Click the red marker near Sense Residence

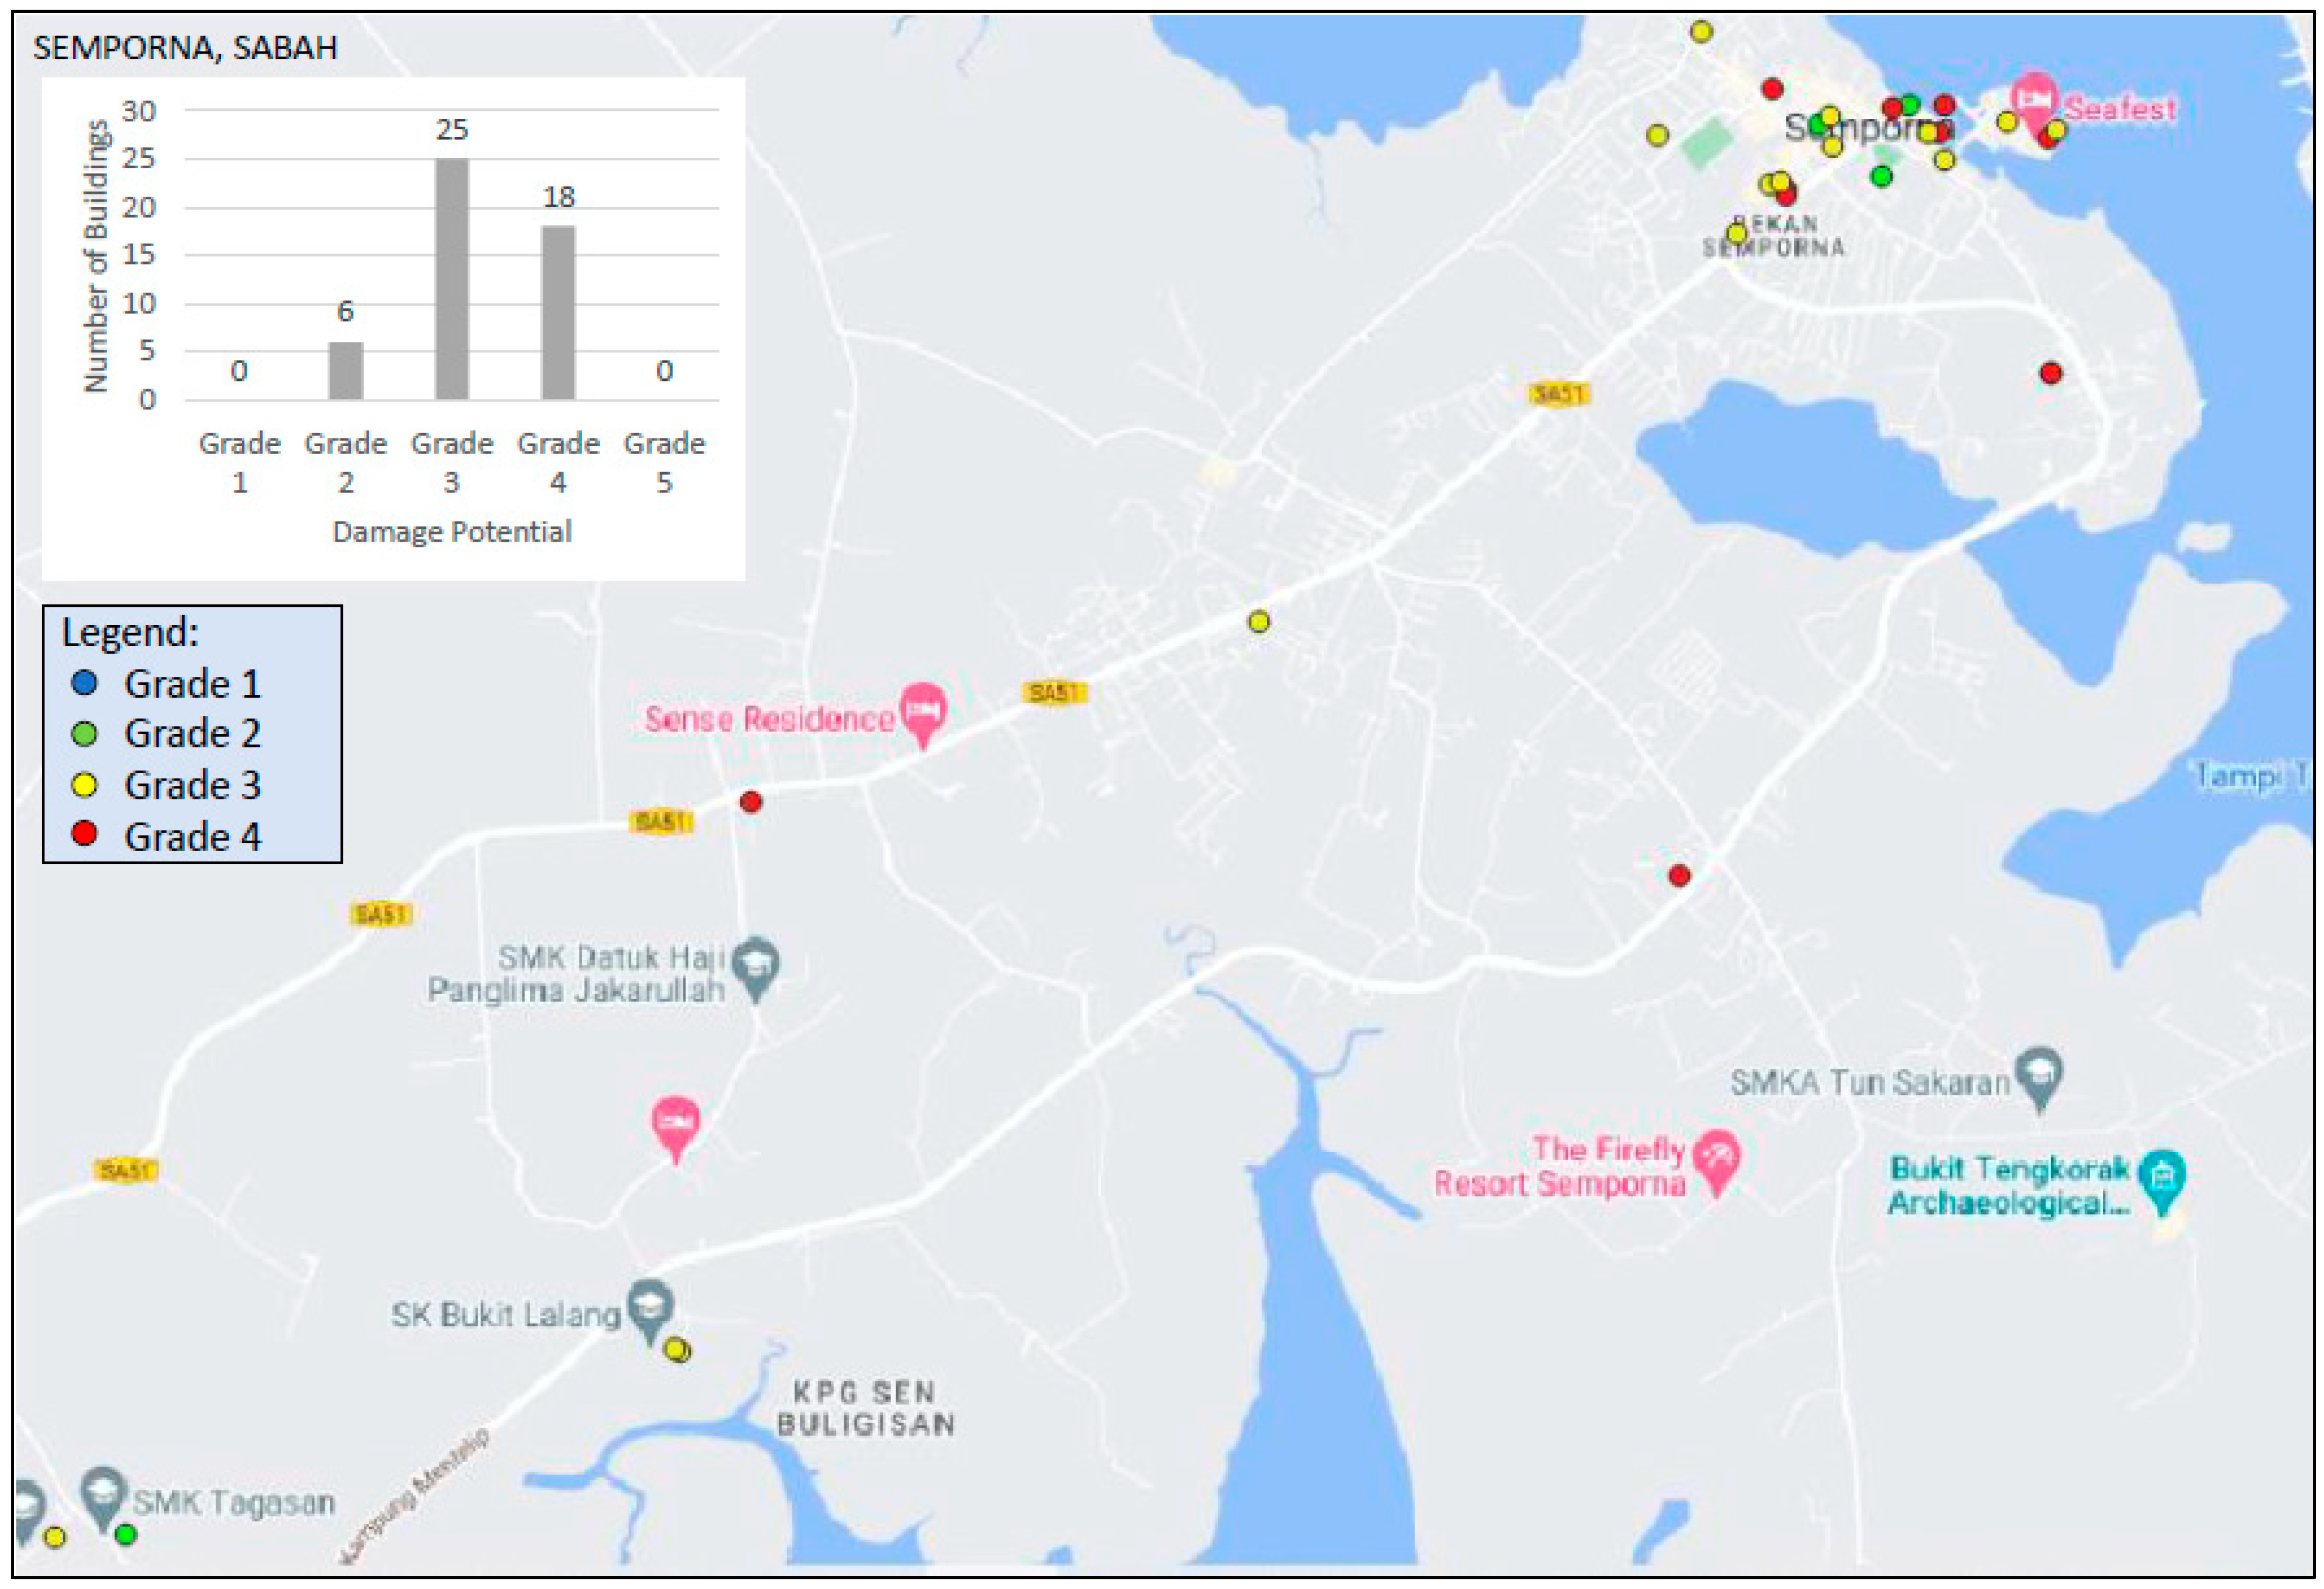tap(751, 802)
